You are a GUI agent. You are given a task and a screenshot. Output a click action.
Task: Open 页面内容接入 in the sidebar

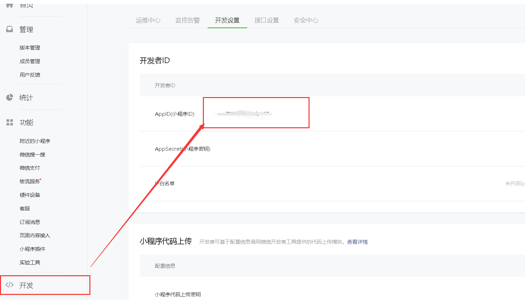click(35, 236)
